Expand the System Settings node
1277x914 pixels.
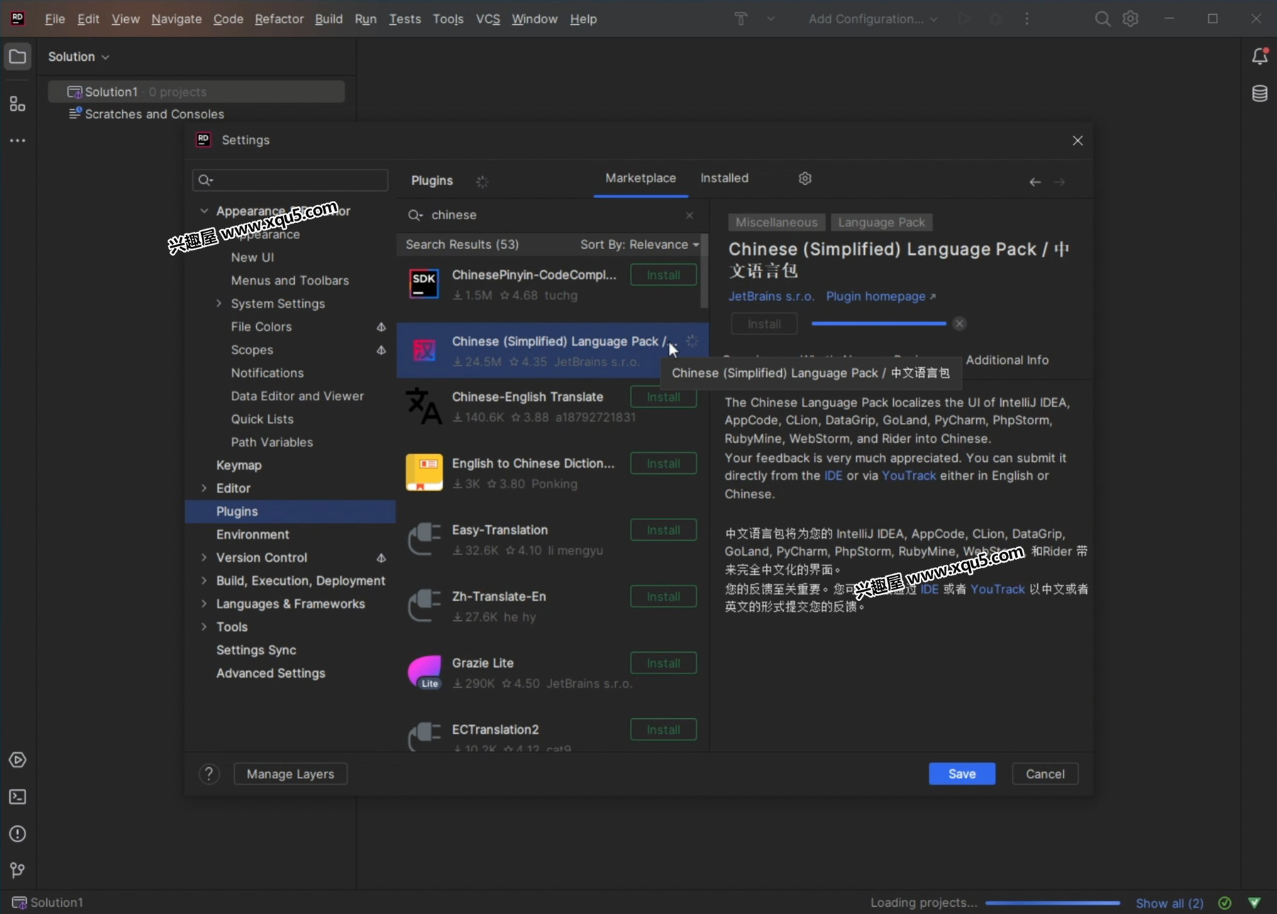pyautogui.click(x=219, y=304)
